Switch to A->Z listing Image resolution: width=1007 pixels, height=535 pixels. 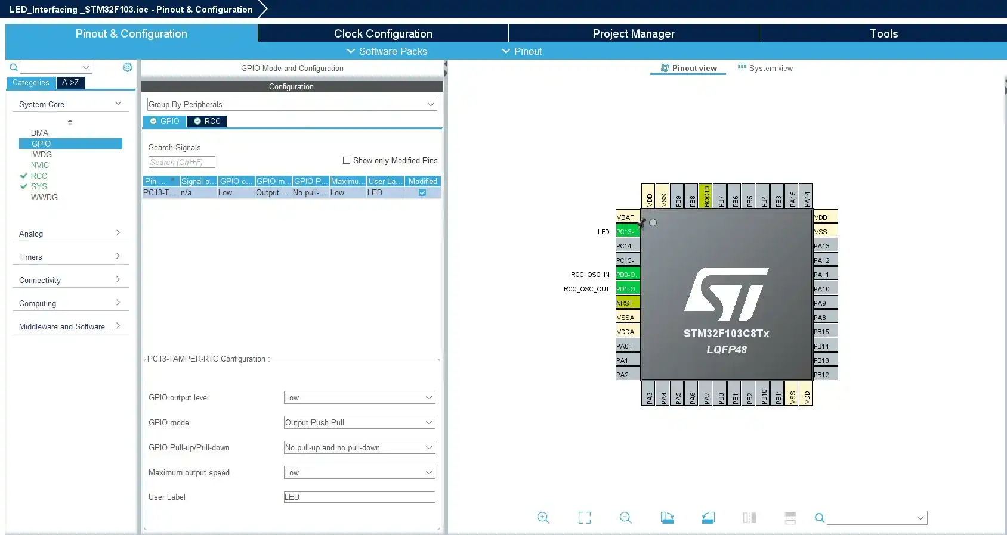click(x=70, y=83)
